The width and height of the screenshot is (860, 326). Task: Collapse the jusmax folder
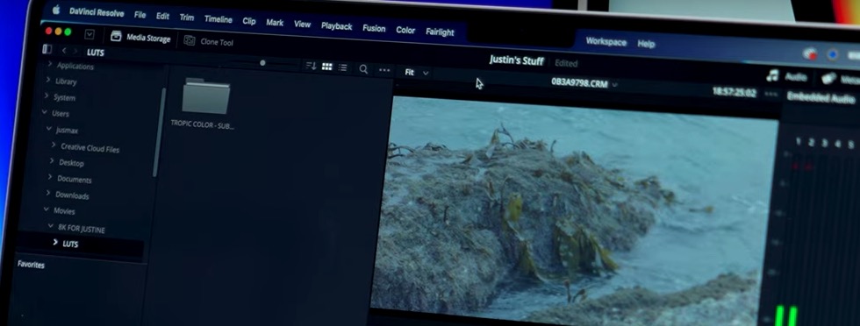[49, 129]
